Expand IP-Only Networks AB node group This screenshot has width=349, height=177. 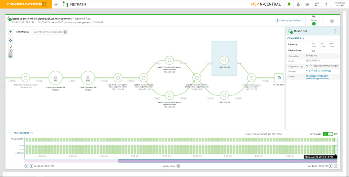click(55, 78)
